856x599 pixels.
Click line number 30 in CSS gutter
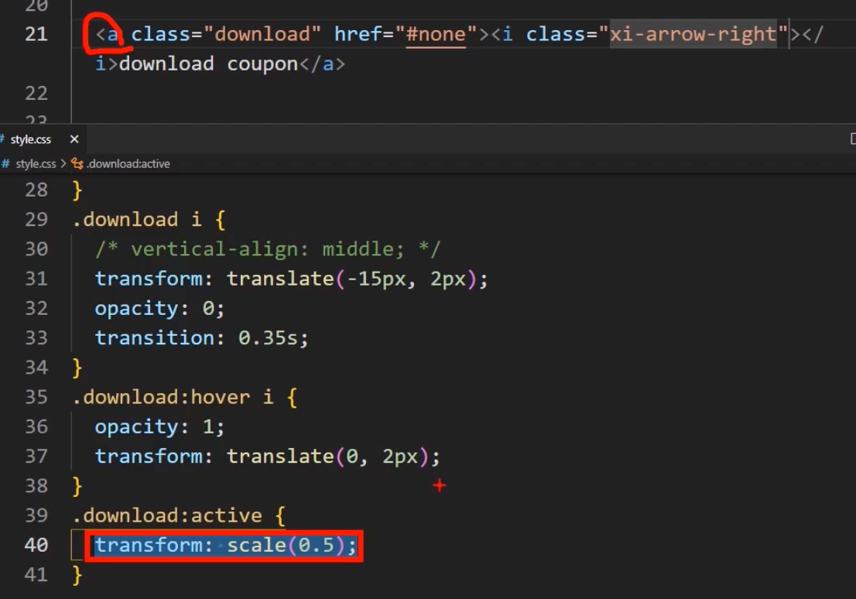36,249
